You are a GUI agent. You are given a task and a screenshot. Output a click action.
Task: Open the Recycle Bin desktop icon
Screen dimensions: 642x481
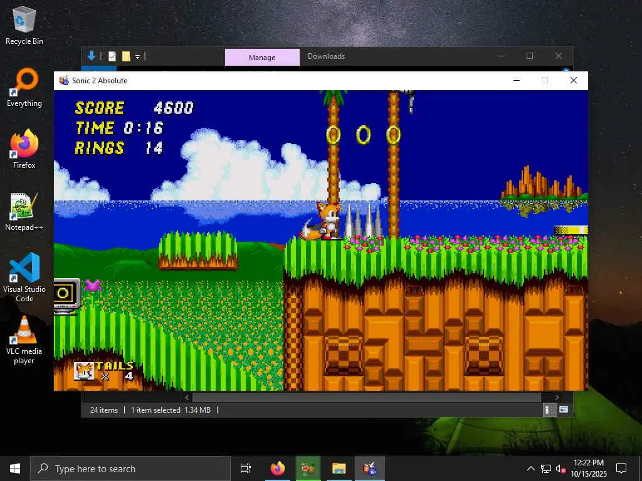pyautogui.click(x=24, y=25)
